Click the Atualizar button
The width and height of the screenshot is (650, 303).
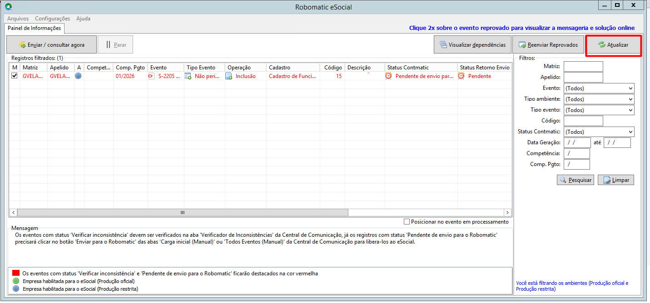click(x=613, y=45)
